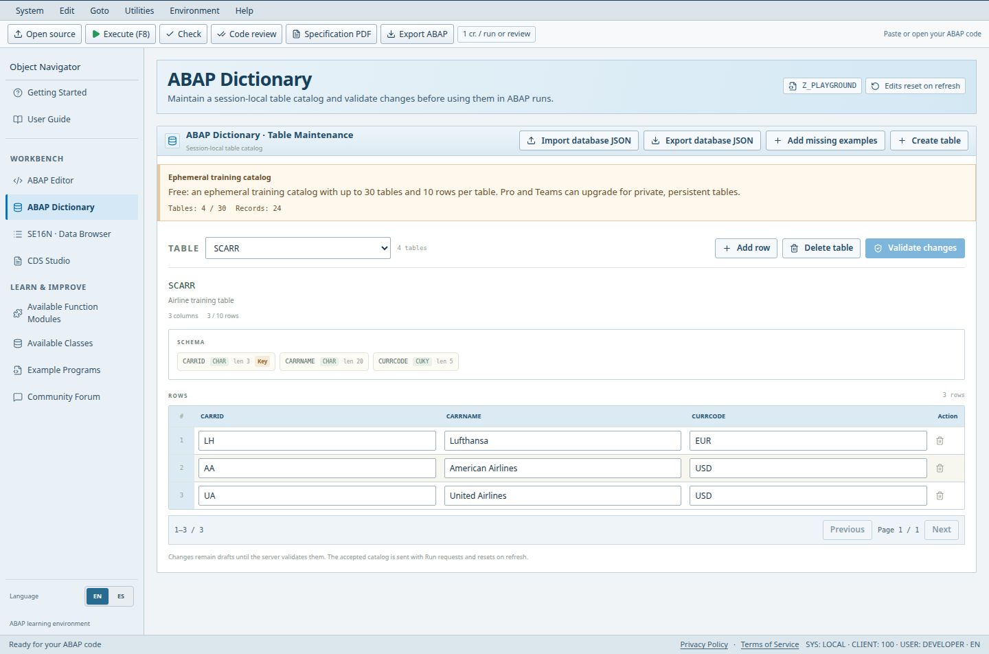Remove the United Airlines row using trash icon
Viewport: 989px width, 654px height.
940,496
